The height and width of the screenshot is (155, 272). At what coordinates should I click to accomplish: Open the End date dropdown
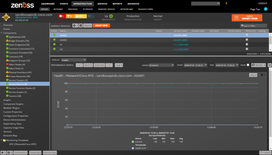click(x=227, y=65)
